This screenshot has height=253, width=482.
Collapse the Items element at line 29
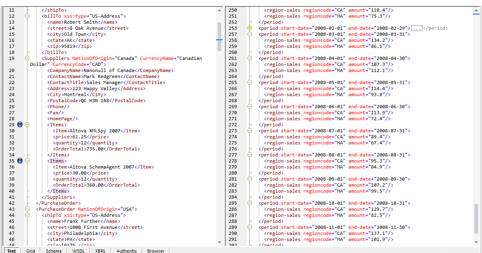tap(27, 125)
